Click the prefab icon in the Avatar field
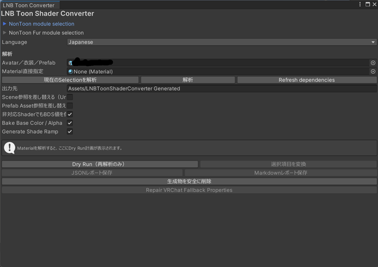 [70, 63]
